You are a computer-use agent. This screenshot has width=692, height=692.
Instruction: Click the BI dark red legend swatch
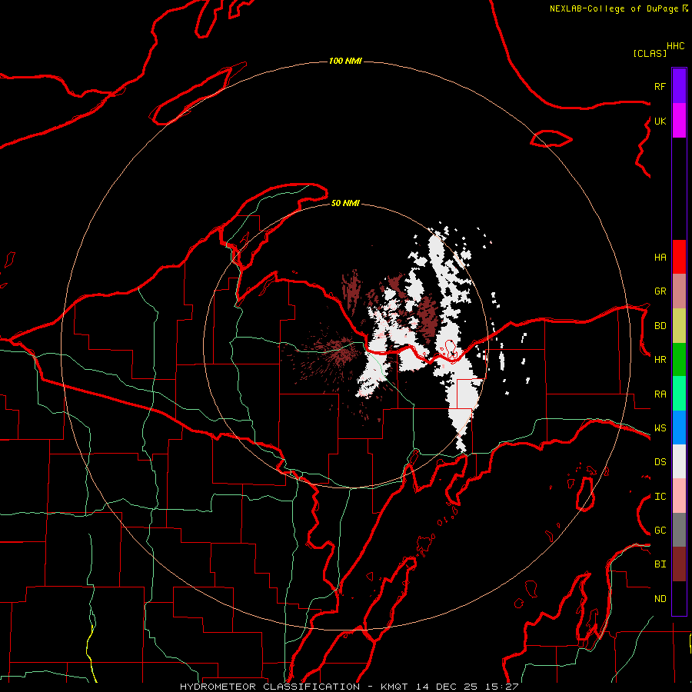tap(679, 564)
